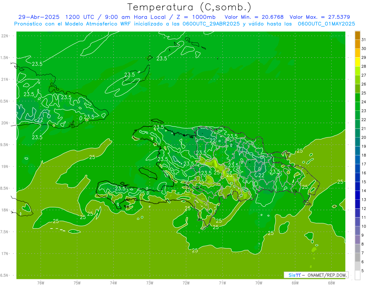This screenshot has height=287, width=372.
Task: Click the "17N" latitude axis label
Action: [5, 254]
